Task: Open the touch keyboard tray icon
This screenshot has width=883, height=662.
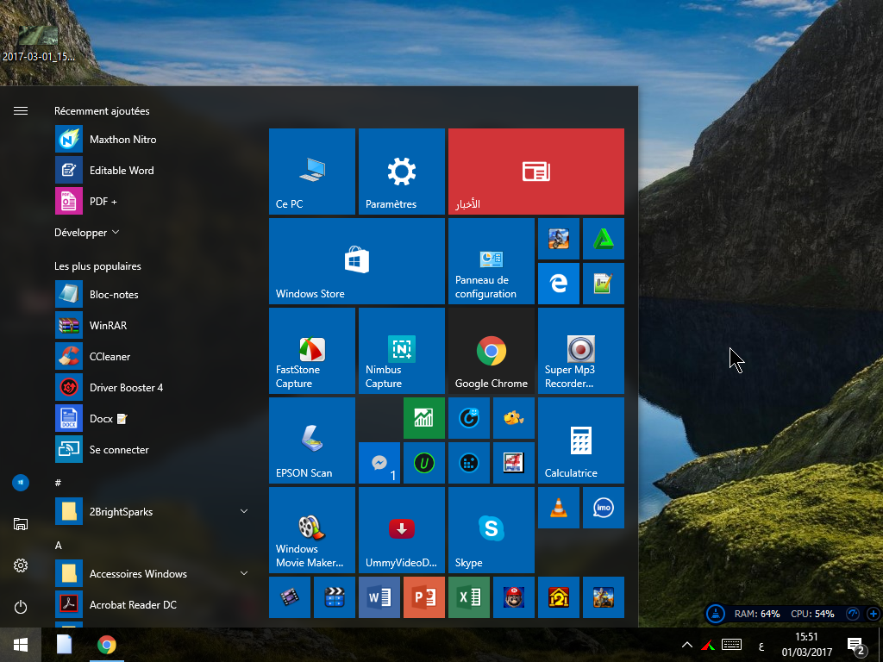Action: (x=731, y=645)
